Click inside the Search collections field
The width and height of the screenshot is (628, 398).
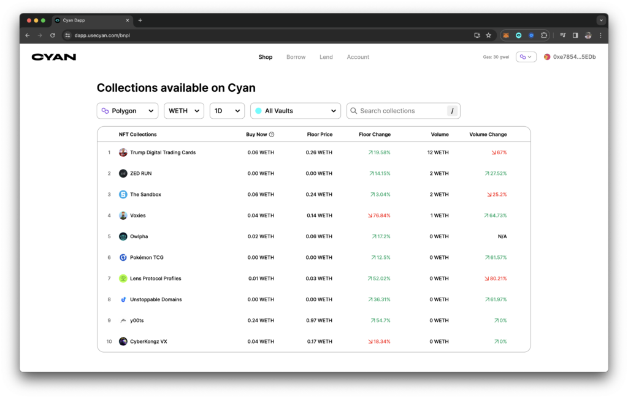coord(399,111)
